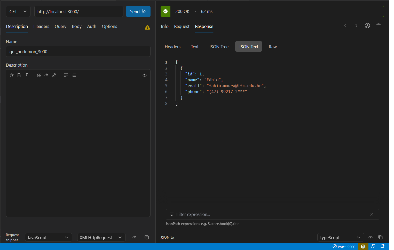Copy the JSON conversion output
This screenshot has width=394, height=250.
click(380, 237)
